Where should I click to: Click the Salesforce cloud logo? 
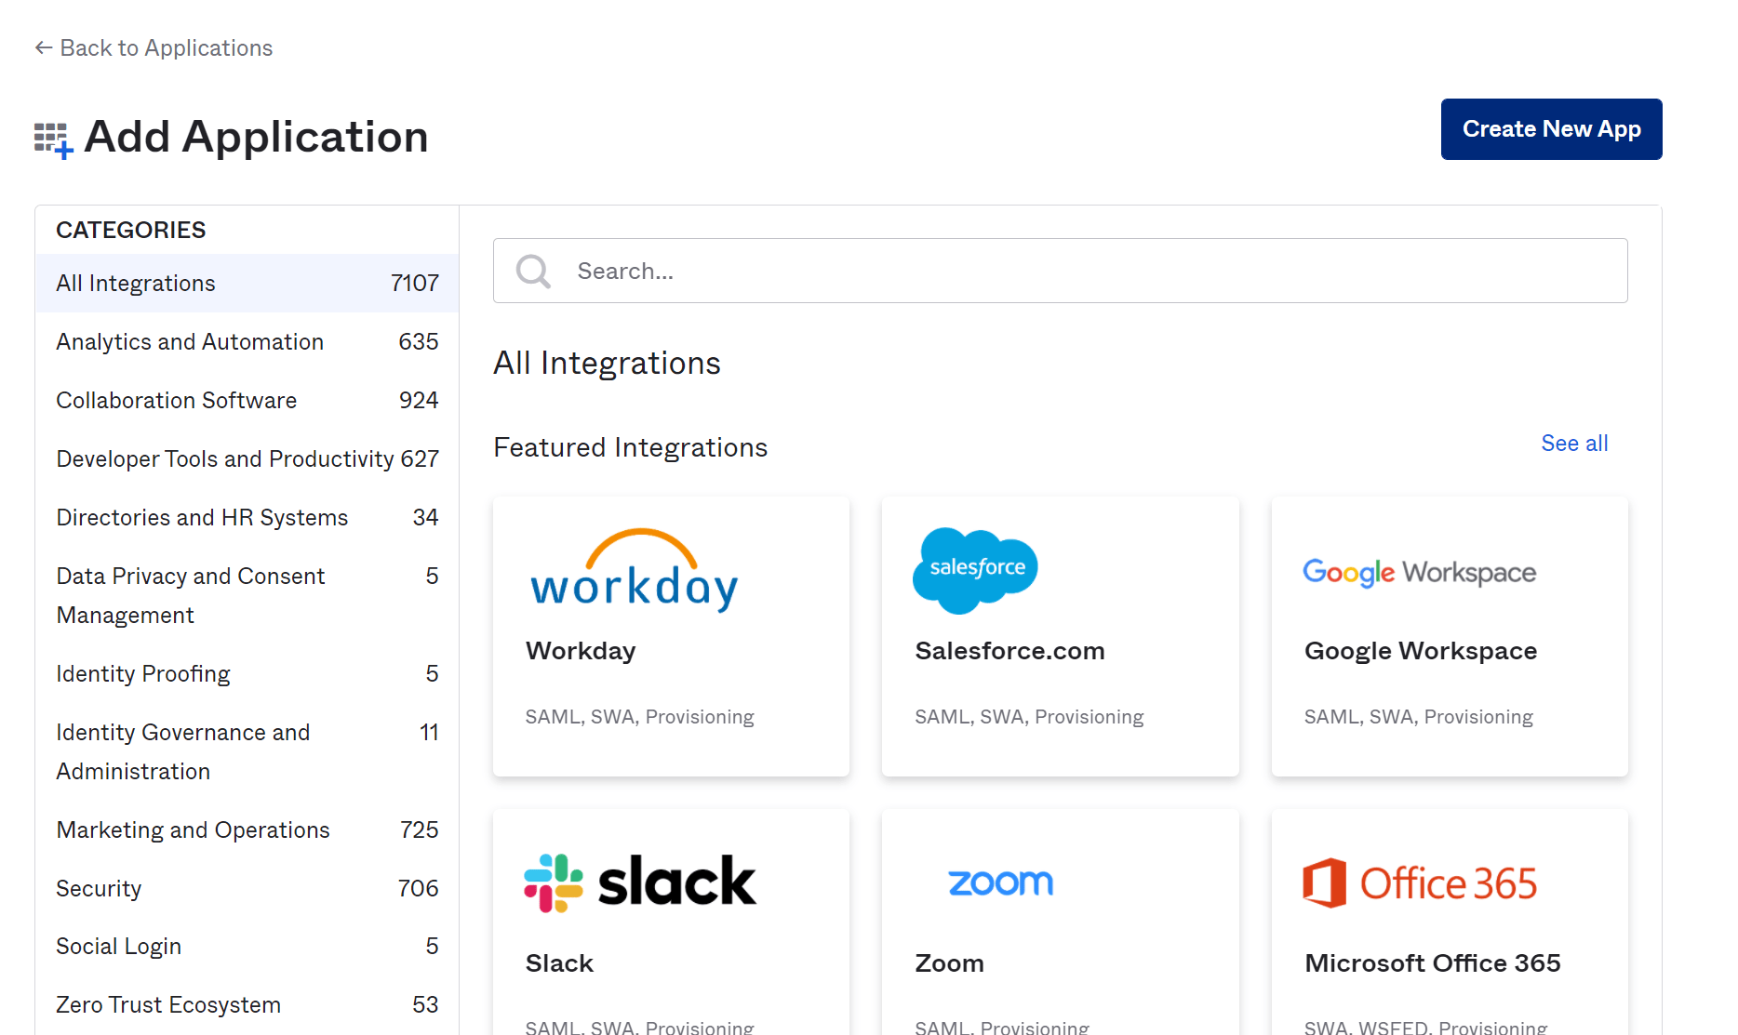[x=975, y=569]
